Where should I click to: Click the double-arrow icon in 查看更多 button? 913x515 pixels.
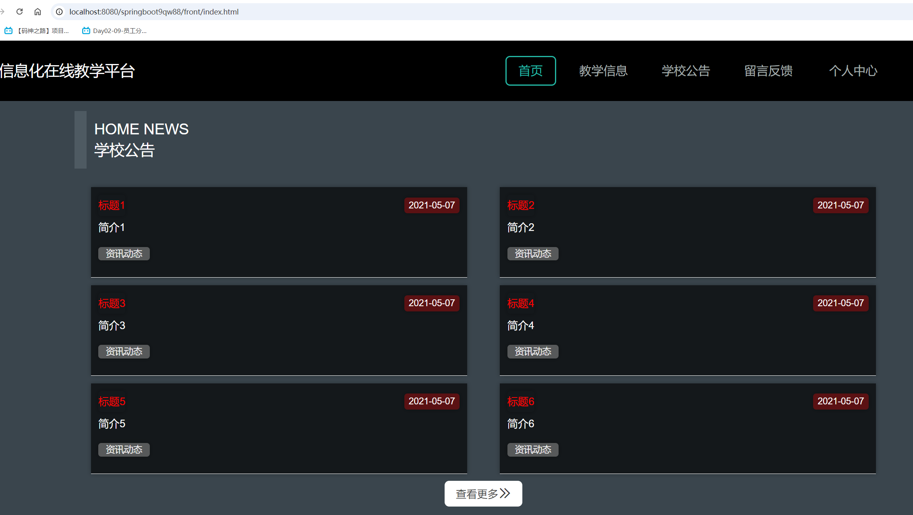pos(504,493)
